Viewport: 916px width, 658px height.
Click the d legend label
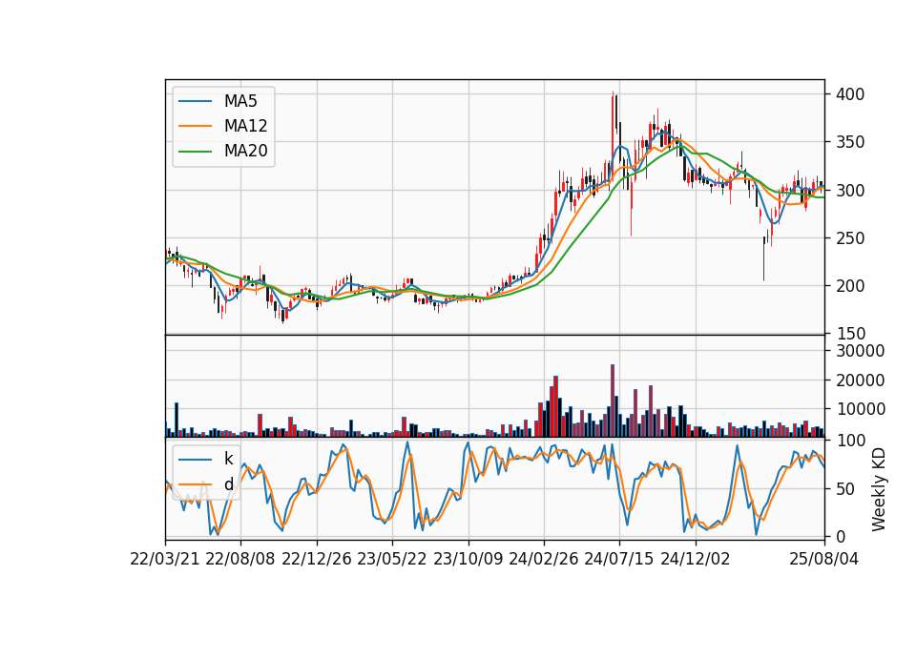point(228,484)
